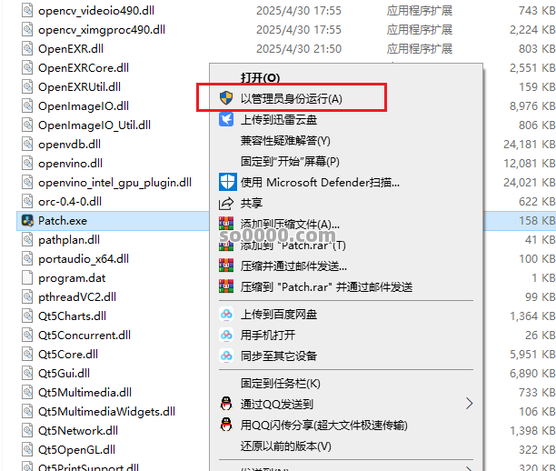Click the Patch.exe application icon

27,220
